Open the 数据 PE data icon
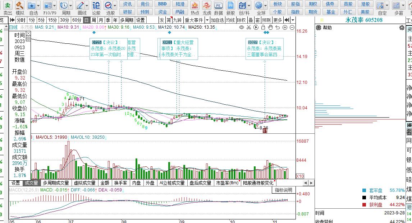Viewport: 412px width, 223px height. pos(218,5)
